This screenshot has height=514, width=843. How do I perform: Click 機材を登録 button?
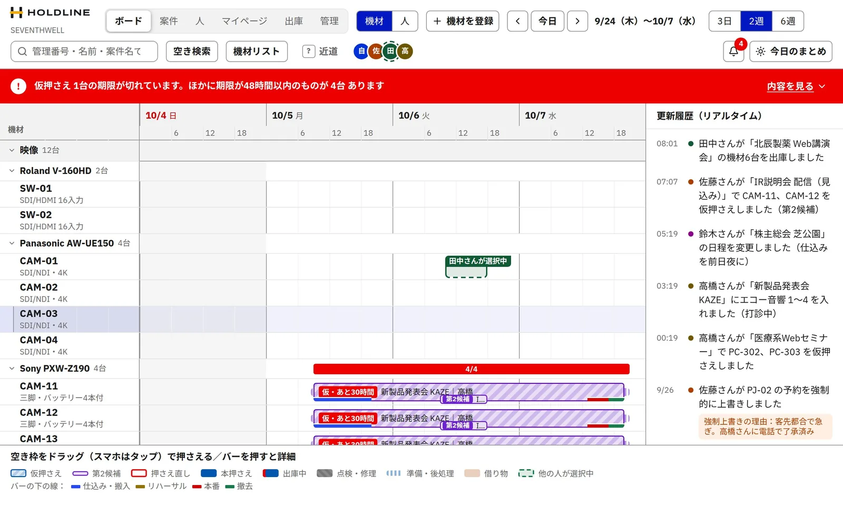click(x=463, y=21)
